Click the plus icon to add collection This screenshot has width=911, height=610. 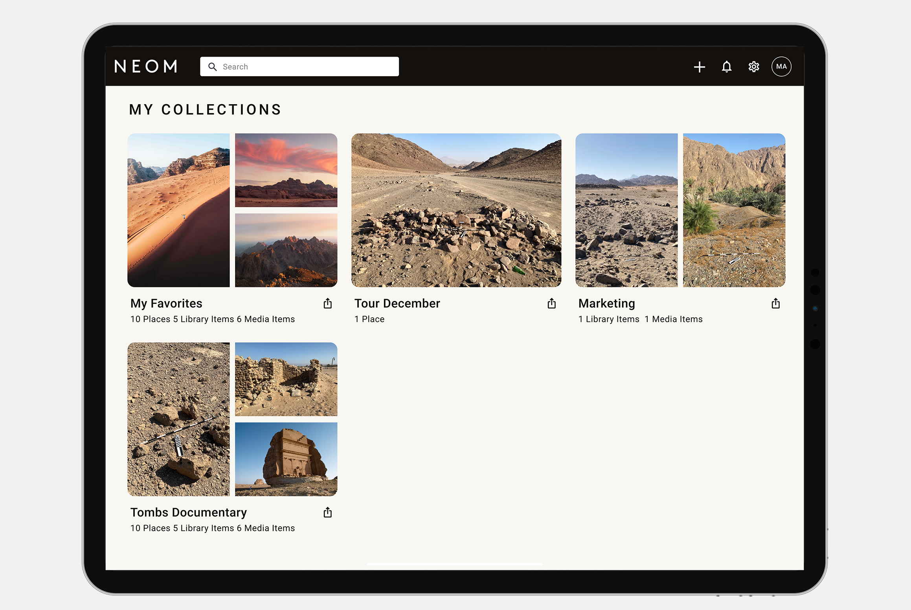699,67
